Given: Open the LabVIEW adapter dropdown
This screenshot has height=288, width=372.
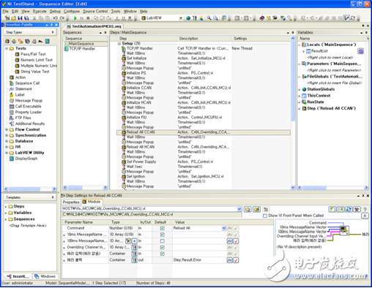Looking at the screenshot, I should (181, 18).
